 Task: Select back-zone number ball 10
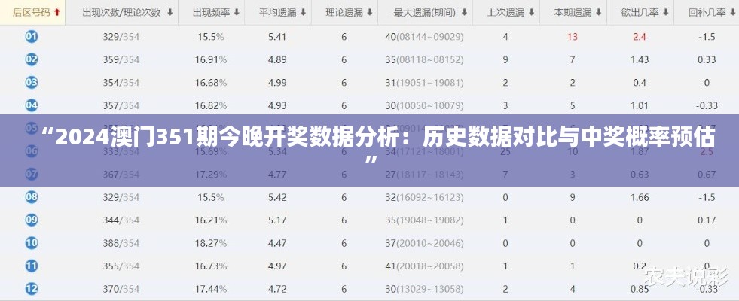[32, 243]
